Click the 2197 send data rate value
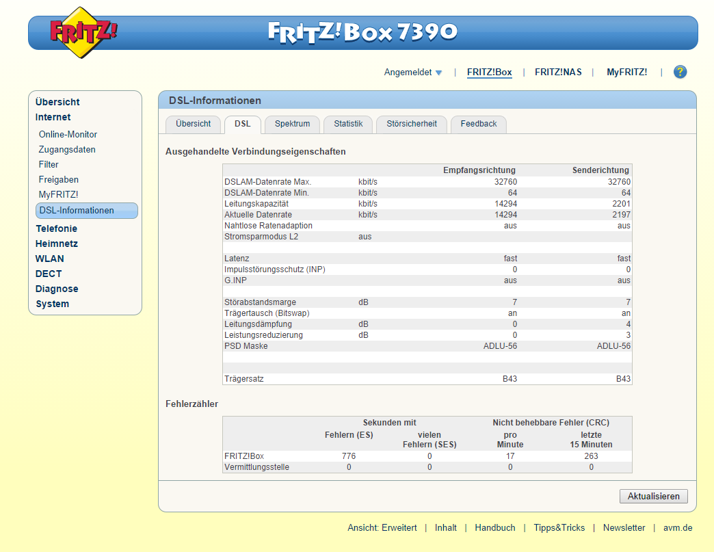 (x=621, y=215)
